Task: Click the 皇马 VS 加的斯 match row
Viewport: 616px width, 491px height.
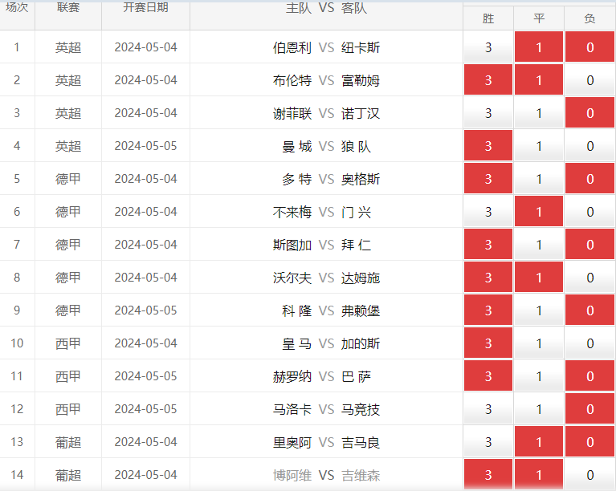Action: (308, 343)
